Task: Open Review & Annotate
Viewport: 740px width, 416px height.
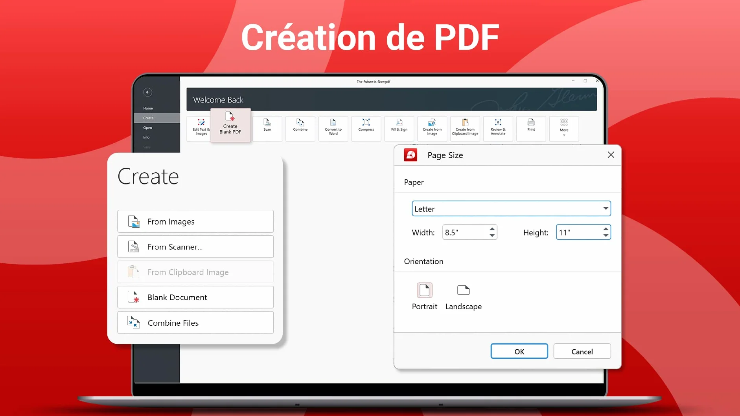Action: point(498,128)
